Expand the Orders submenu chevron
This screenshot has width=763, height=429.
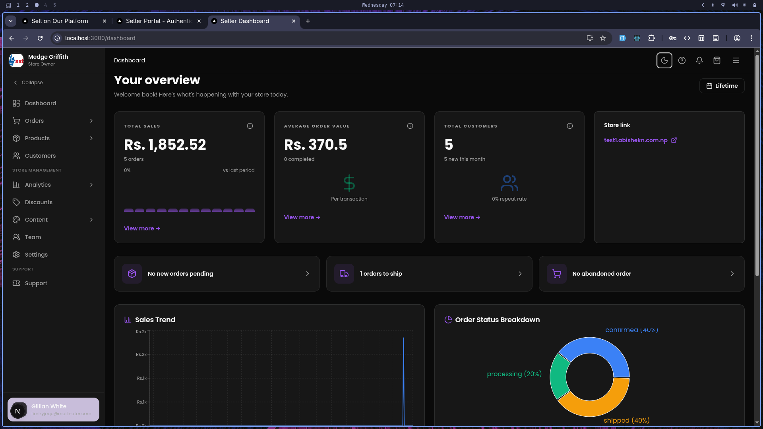(91, 121)
